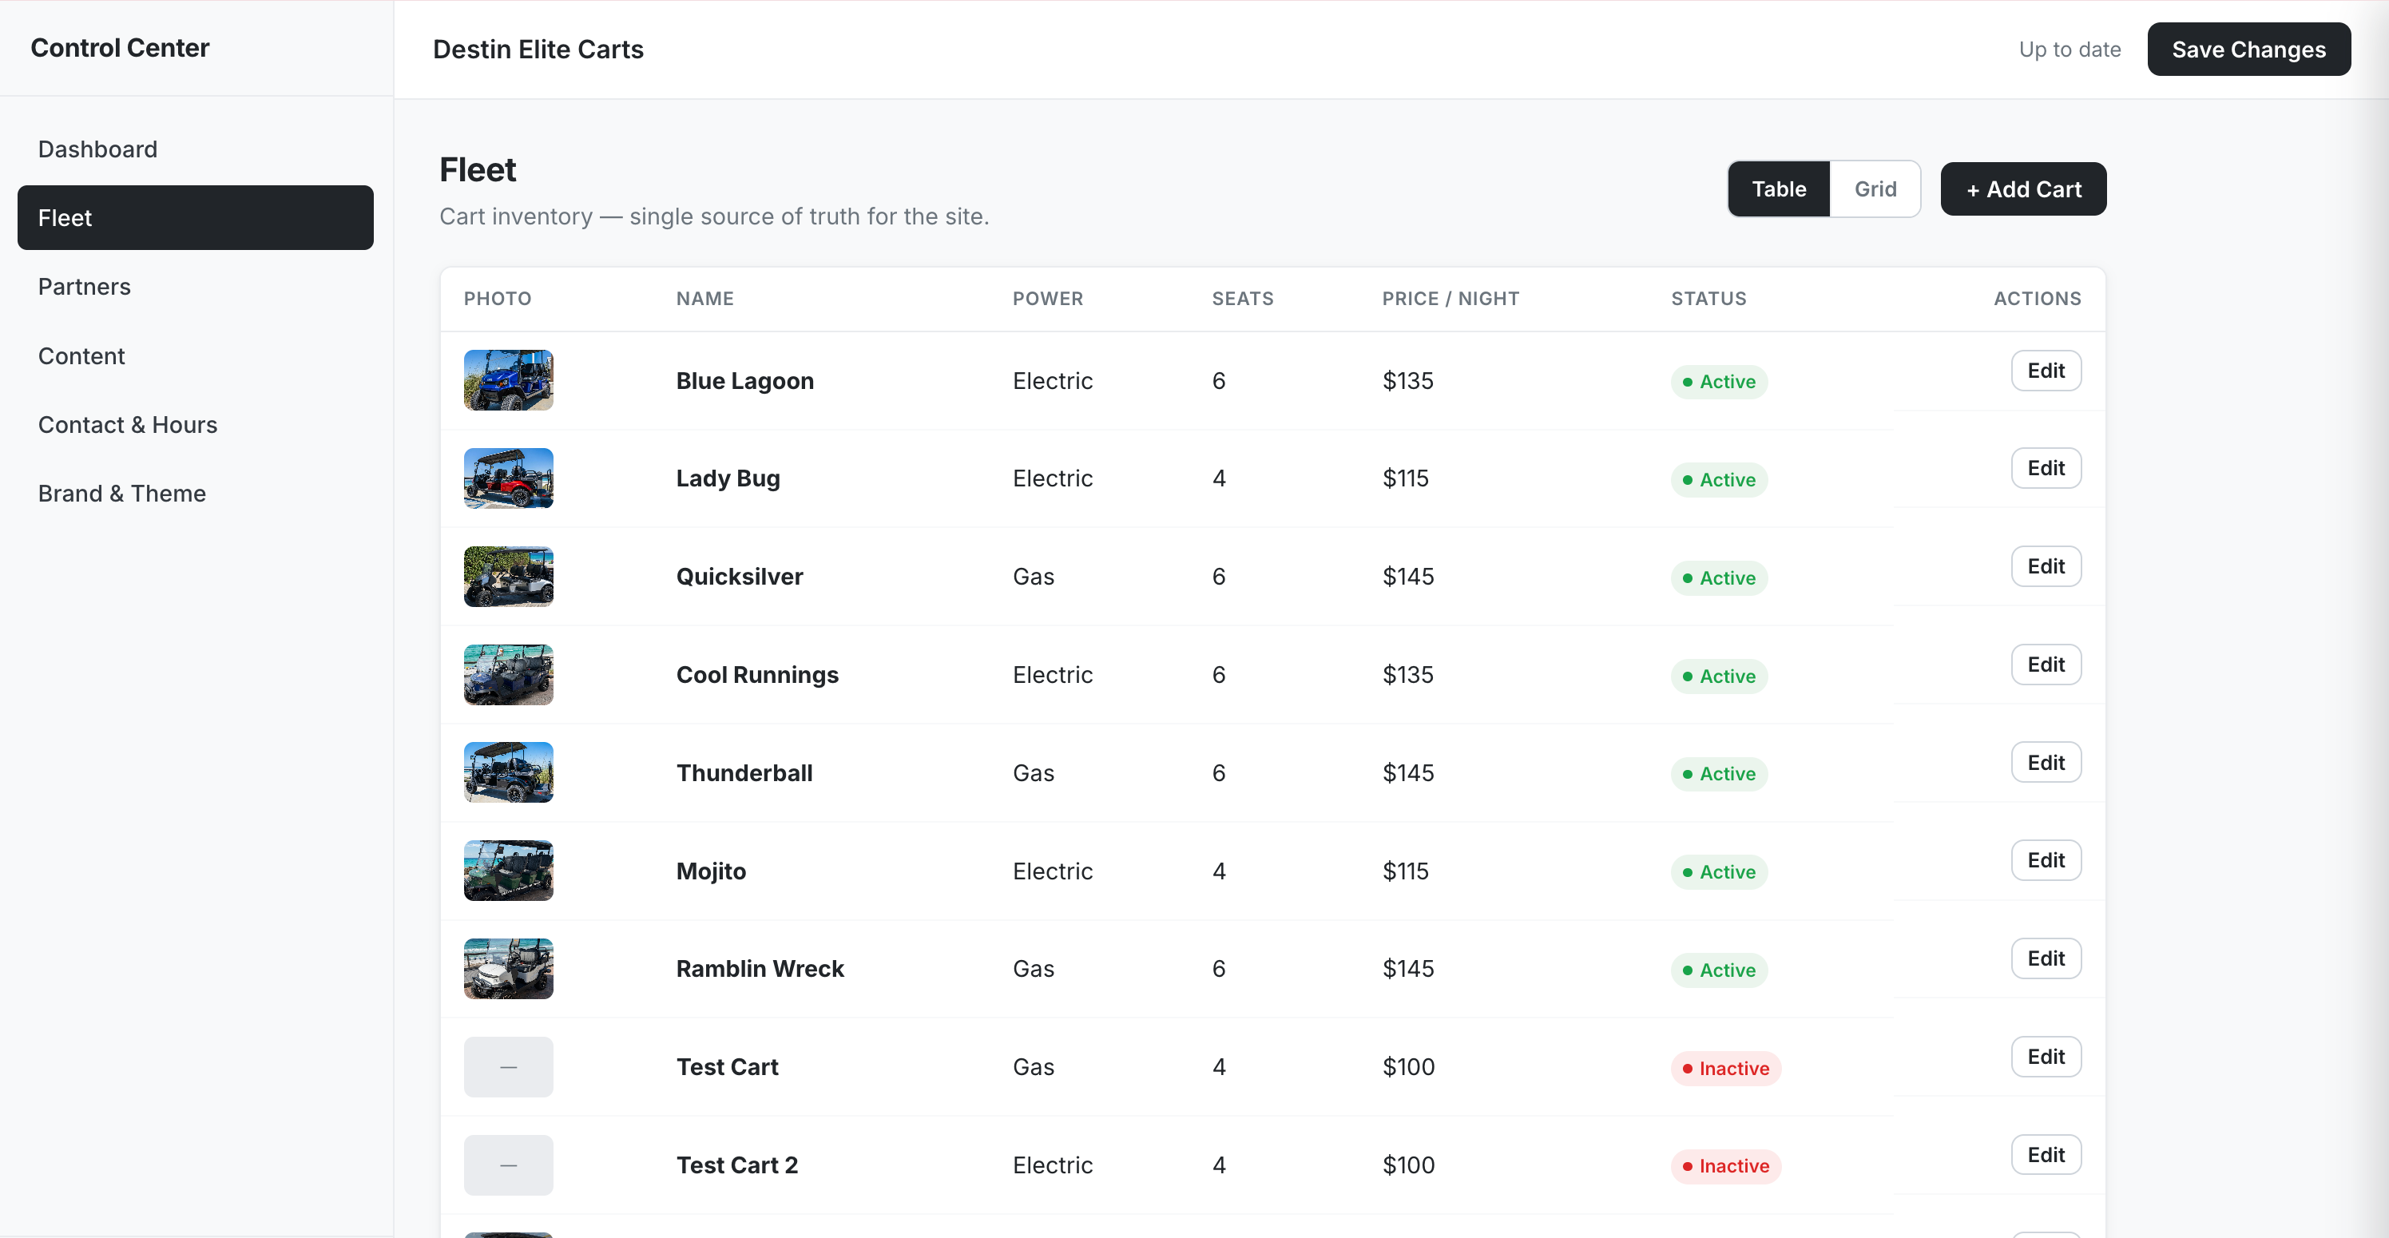The image size is (2389, 1238).
Task: Click the Mojito cart name
Action: coord(710,871)
